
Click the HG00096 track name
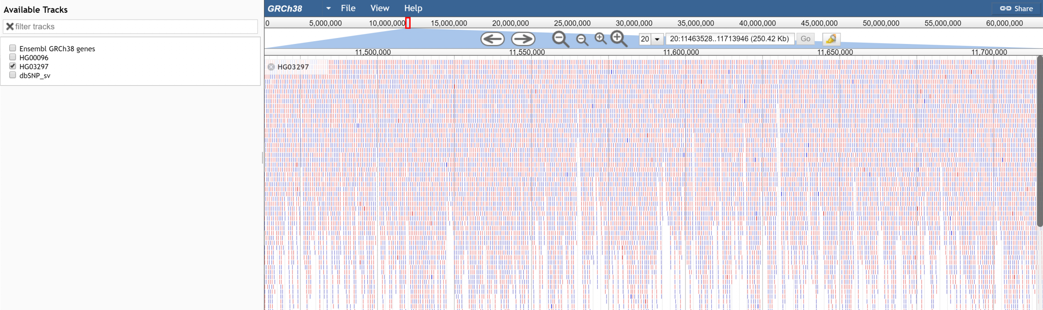34,58
